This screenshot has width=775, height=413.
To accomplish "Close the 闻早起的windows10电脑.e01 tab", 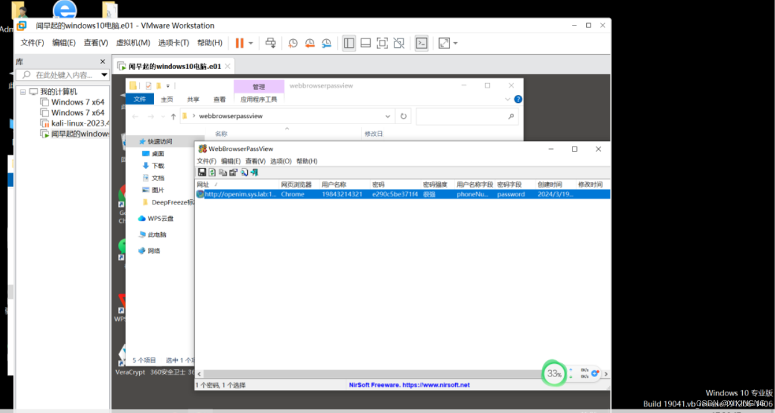I will (228, 66).
